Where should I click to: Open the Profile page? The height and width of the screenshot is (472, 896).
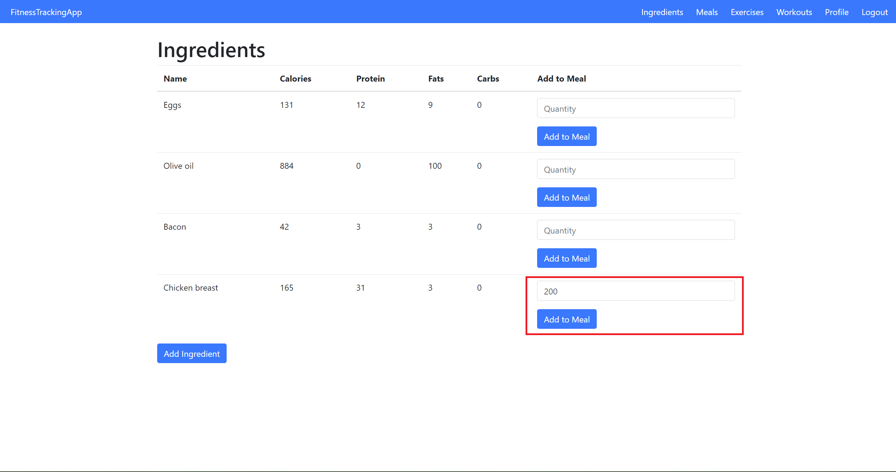(x=836, y=12)
